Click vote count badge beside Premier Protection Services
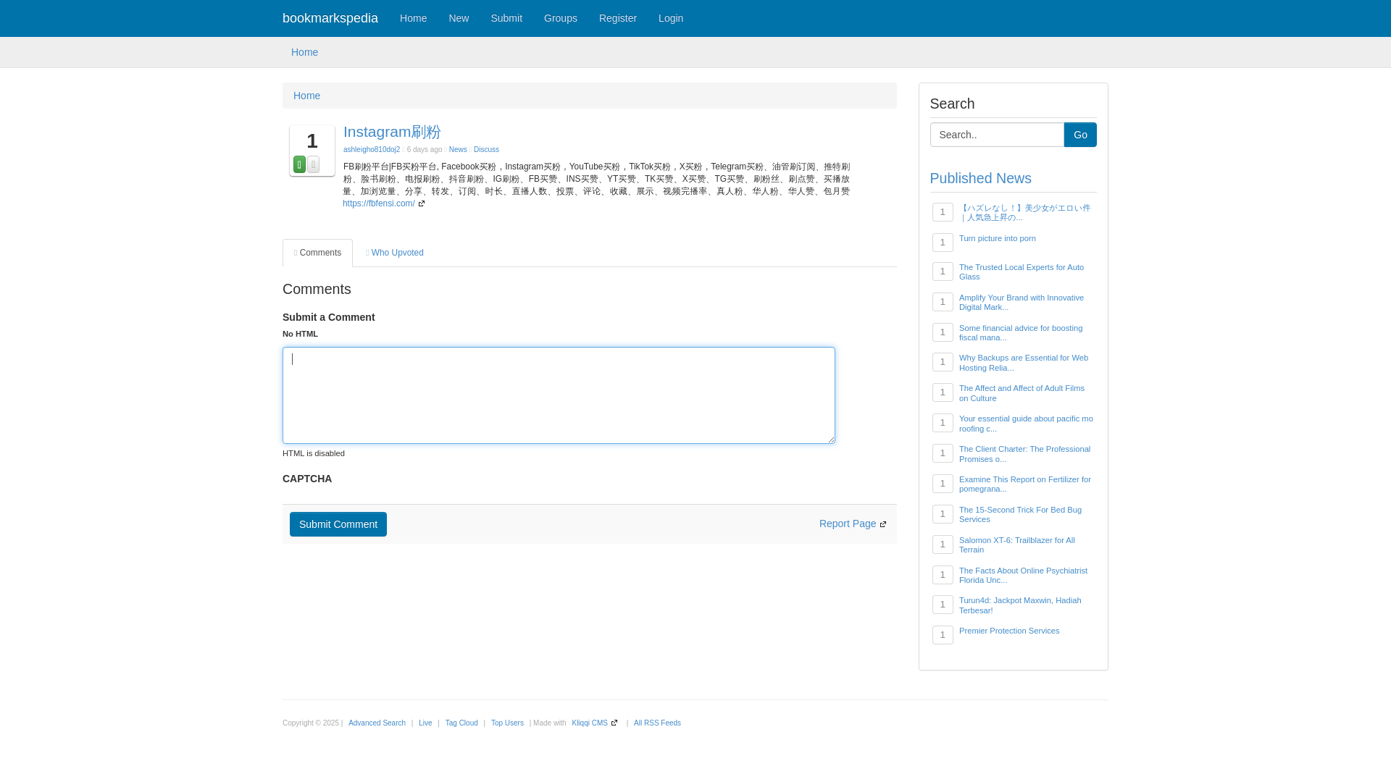 (x=942, y=635)
